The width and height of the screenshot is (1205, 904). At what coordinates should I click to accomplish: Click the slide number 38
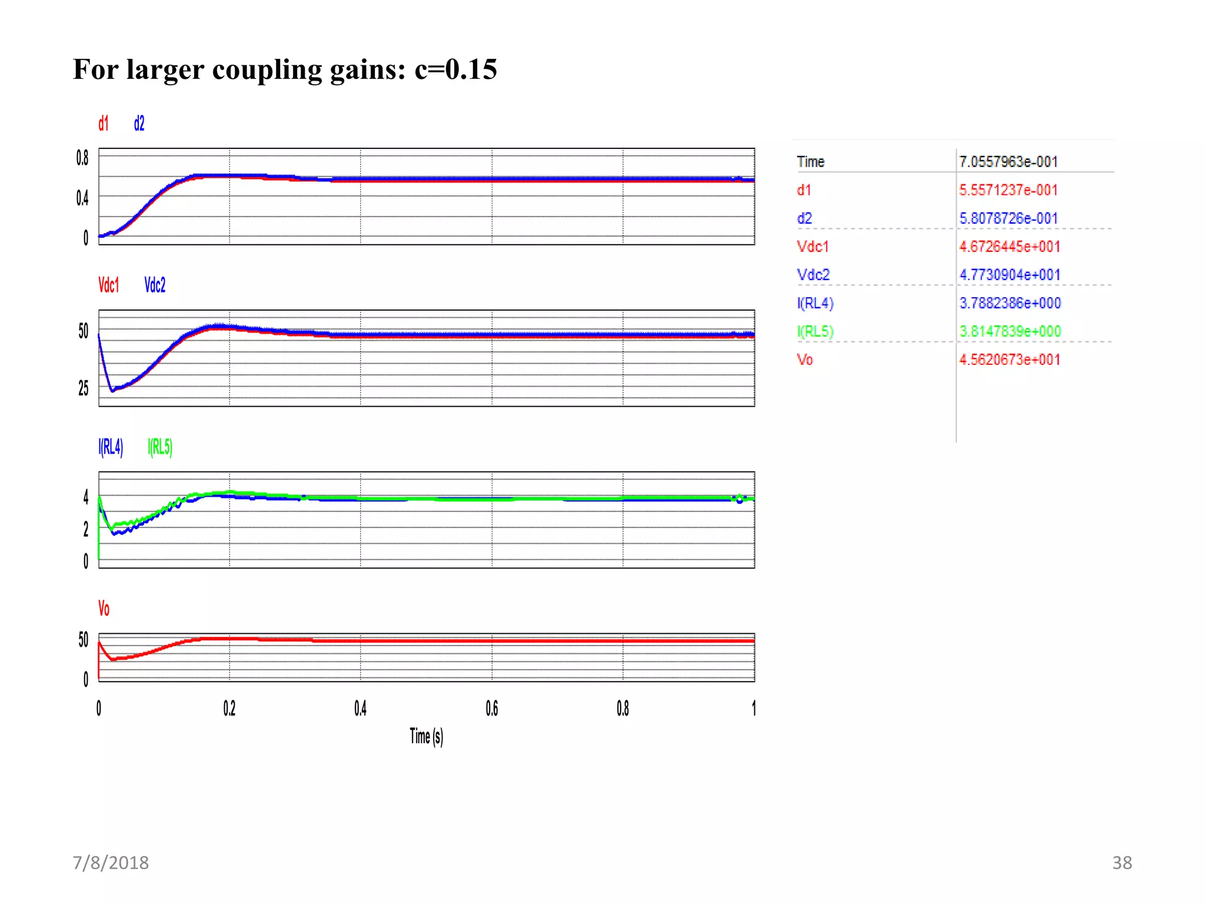coord(1122,863)
